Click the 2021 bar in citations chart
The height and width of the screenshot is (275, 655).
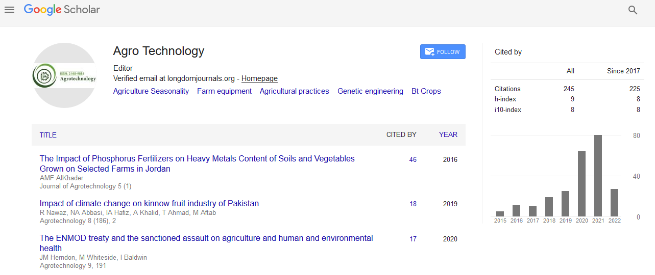click(x=598, y=176)
